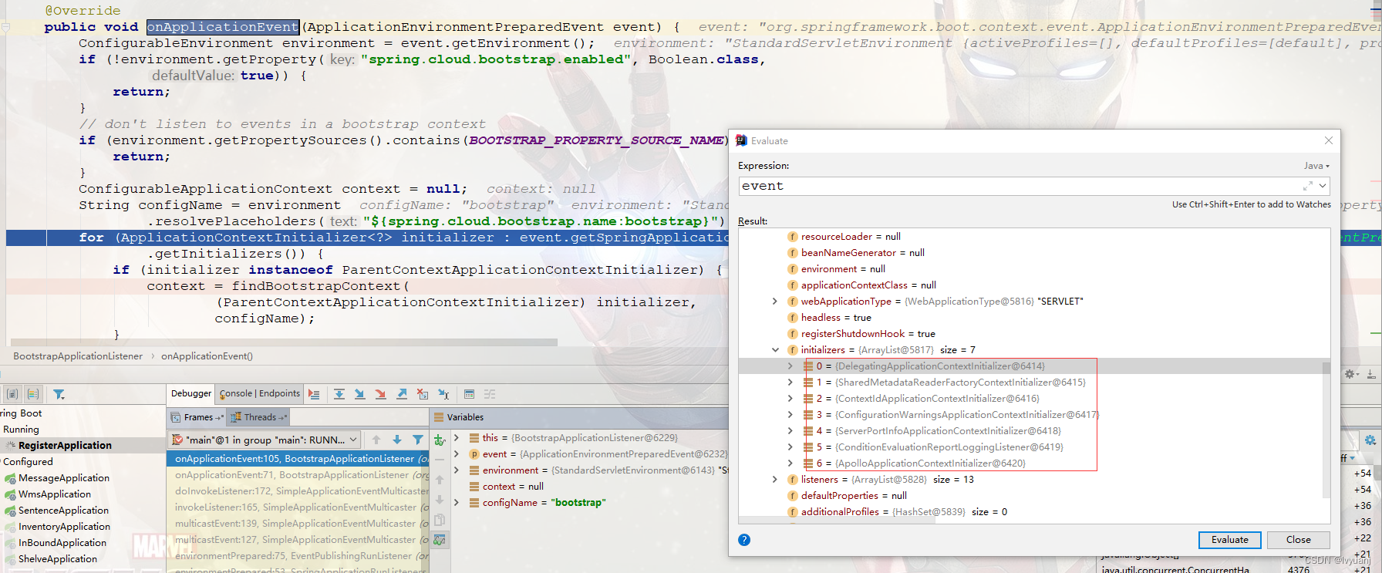
Task: Click the Evaluate button
Action: tap(1229, 540)
